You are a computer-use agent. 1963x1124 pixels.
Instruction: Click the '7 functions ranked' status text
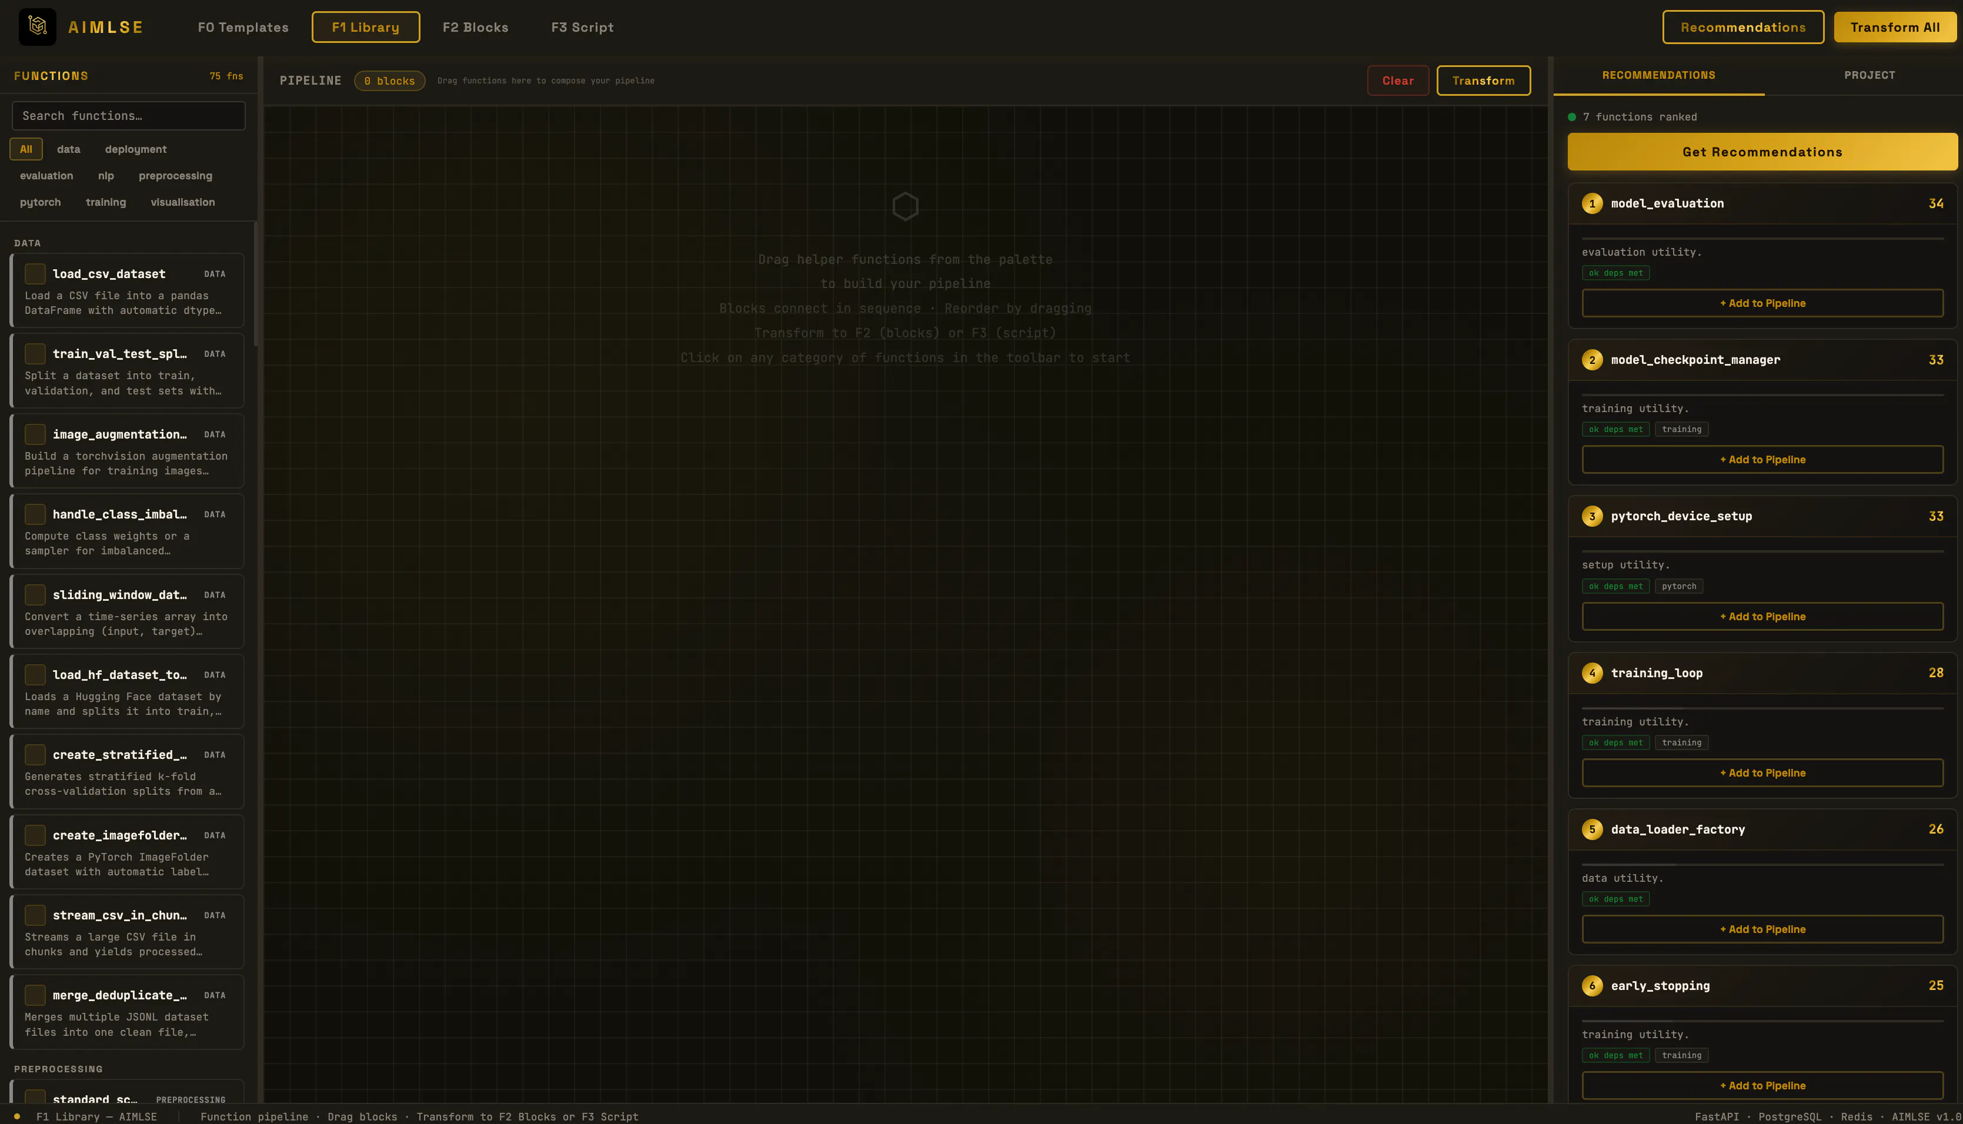coord(1640,116)
